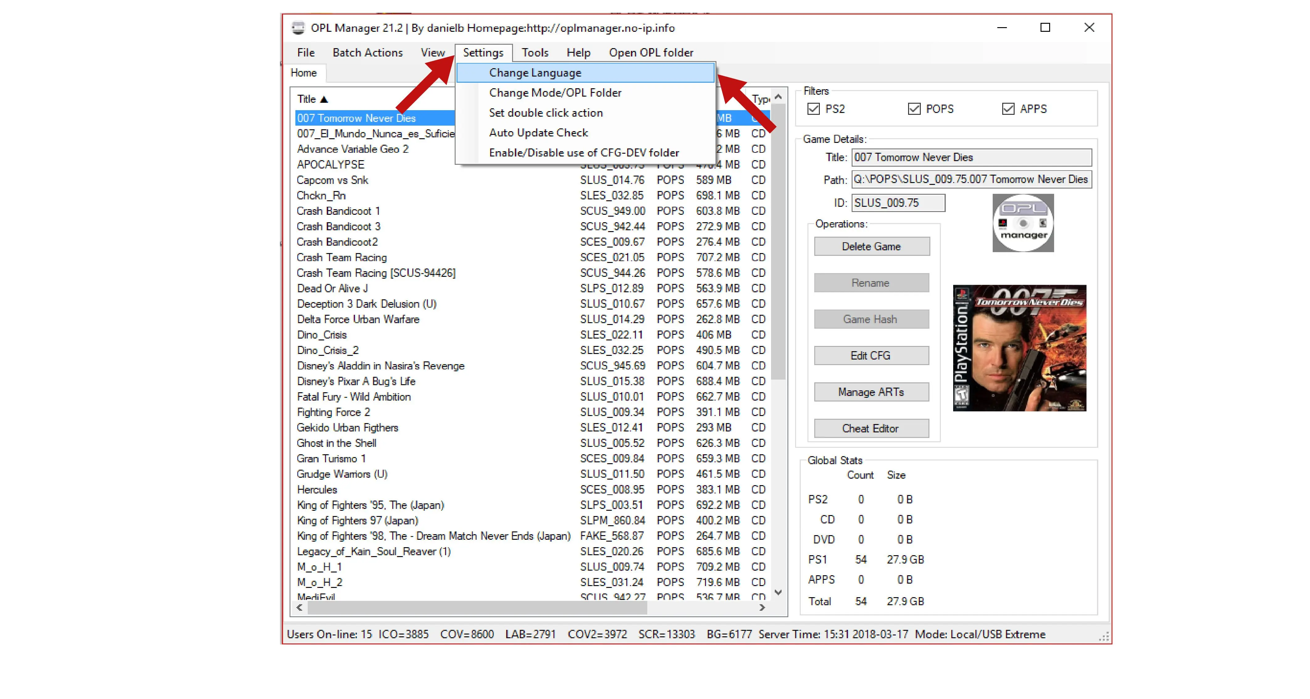The image size is (1310, 699).
Task: Open the Edit CFG button
Action: coord(871,355)
